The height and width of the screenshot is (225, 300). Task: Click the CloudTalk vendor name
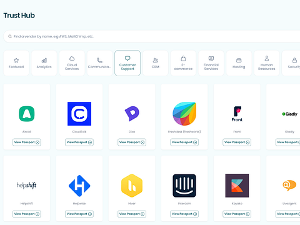(x=79, y=132)
